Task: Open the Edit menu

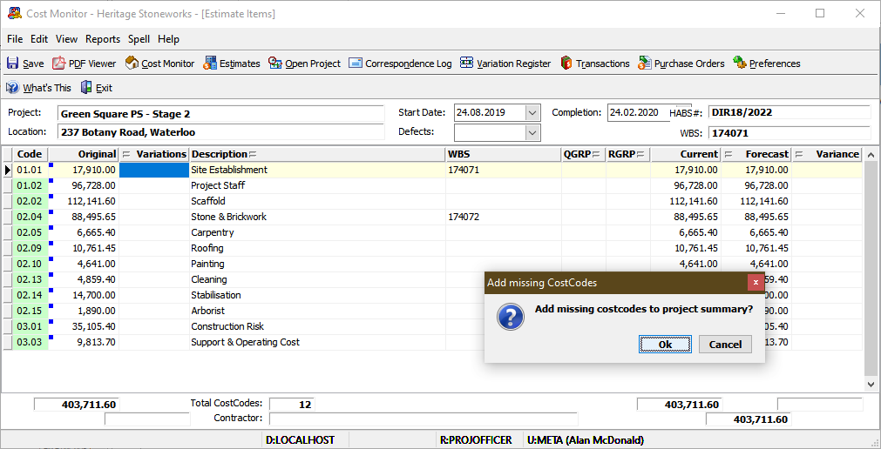Action: [x=39, y=39]
